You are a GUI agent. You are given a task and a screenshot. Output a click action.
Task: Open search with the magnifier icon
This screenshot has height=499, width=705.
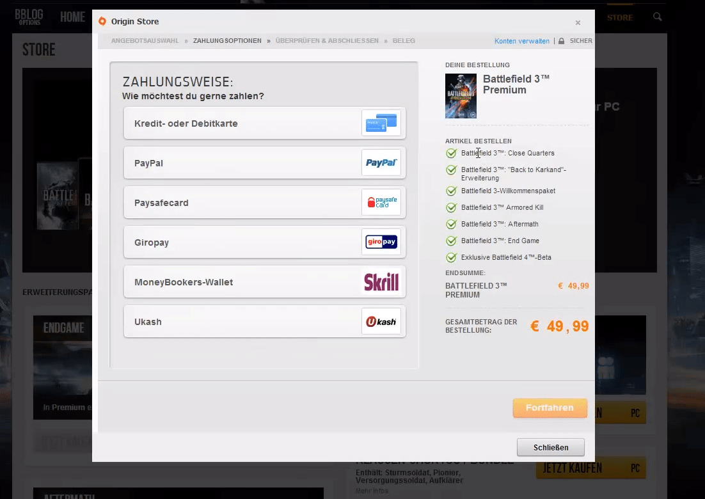point(658,17)
